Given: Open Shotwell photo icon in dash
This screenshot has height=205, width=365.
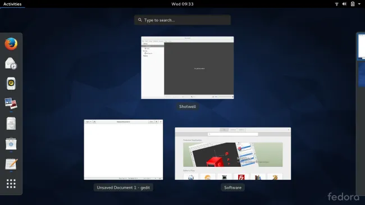Looking at the screenshot, I should tap(11, 103).
